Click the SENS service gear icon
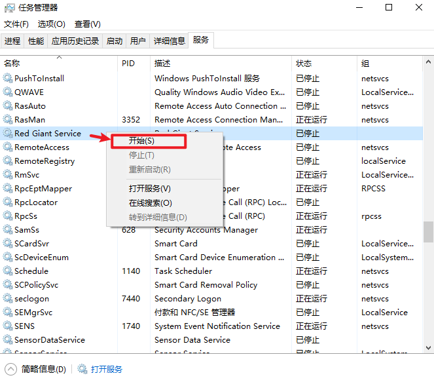This screenshot has width=434, height=384. (x=8, y=326)
